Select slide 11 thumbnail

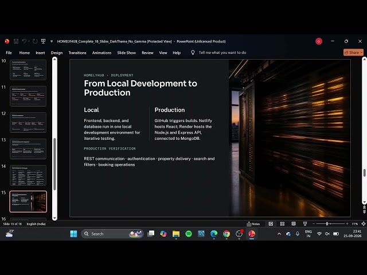pyautogui.click(x=28, y=96)
